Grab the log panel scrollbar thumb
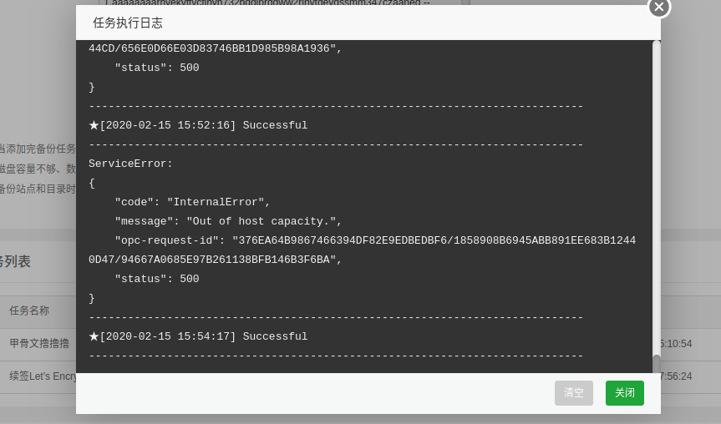This screenshot has width=721, height=424. pyautogui.click(x=657, y=364)
